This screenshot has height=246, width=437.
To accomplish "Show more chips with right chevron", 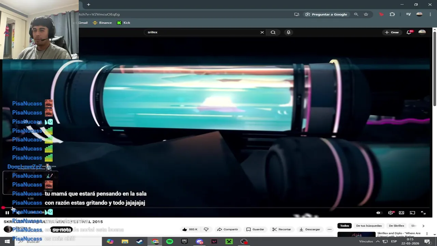I will tap(423, 226).
